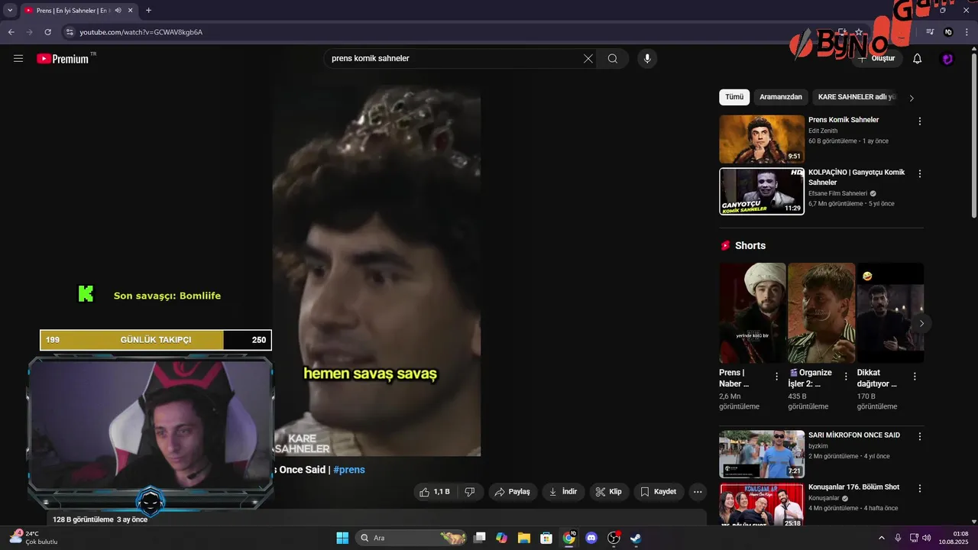Save video to playlist with Kaydet
The height and width of the screenshot is (550, 978).
coord(659,492)
